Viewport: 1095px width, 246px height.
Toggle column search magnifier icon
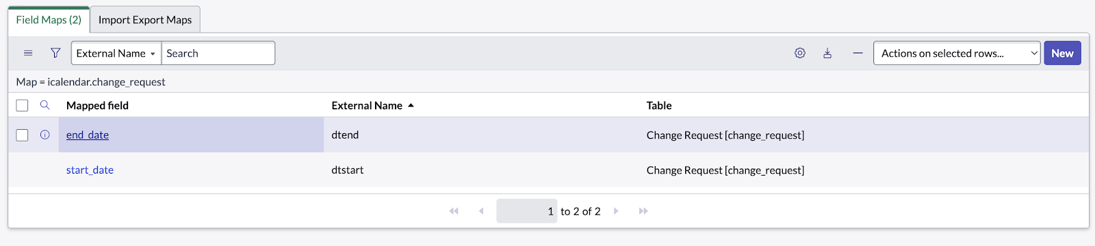click(44, 105)
